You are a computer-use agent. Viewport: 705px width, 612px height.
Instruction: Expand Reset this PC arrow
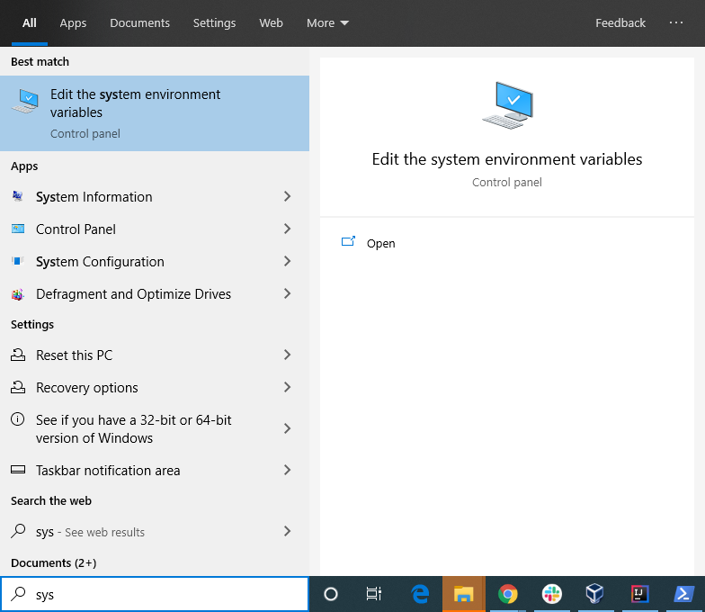click(288, 355)
